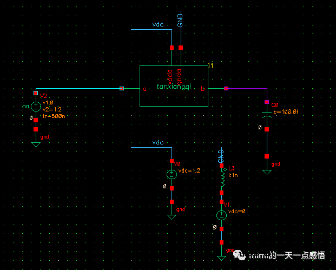Viewport: 336px width, 270px height.
Task: Select the L3 inductor coil symbol
Action: (221, 179)
